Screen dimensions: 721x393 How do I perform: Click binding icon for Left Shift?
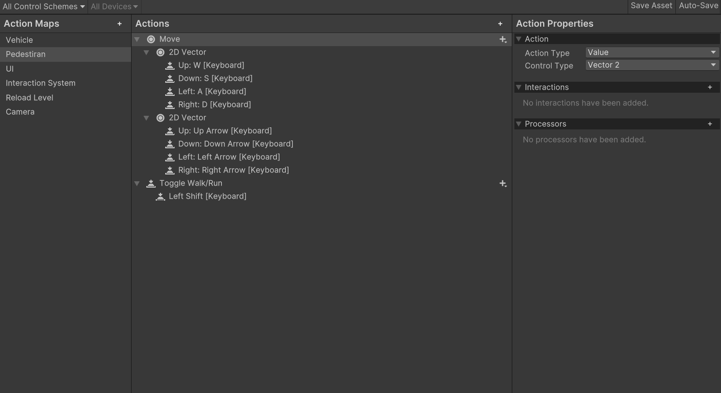(x=160, y=196)
